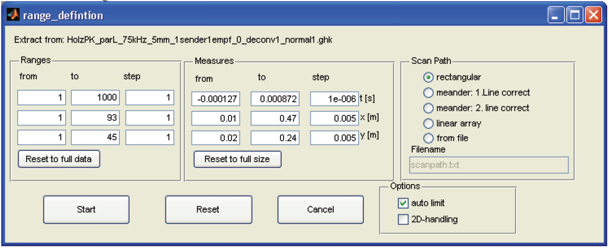Click Measures from field with 0.01
Viewport: 609px width, 248px height.
point(216,118)
